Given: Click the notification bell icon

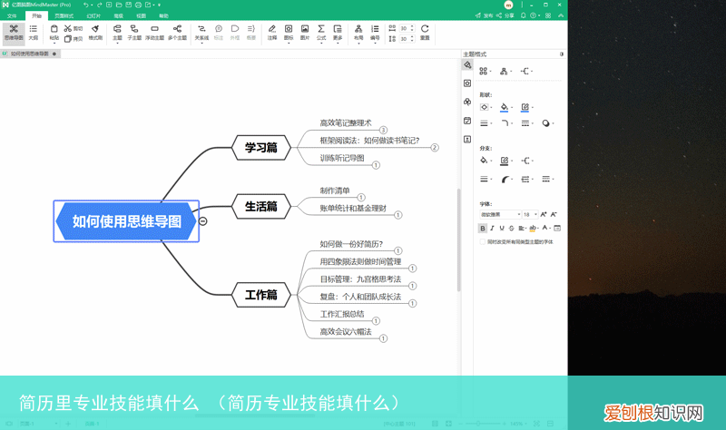Looking at the screenshot, I should 524,15.
